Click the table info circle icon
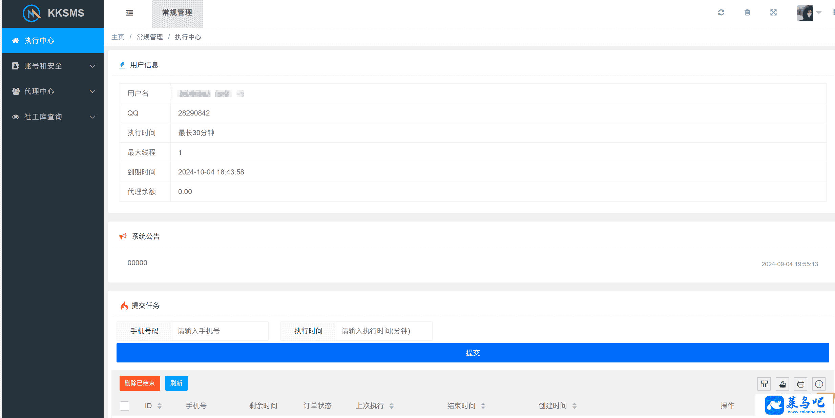835x418 pixels. pos(819,384)
